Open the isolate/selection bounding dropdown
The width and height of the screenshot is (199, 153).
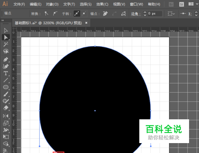click(171, 13)
